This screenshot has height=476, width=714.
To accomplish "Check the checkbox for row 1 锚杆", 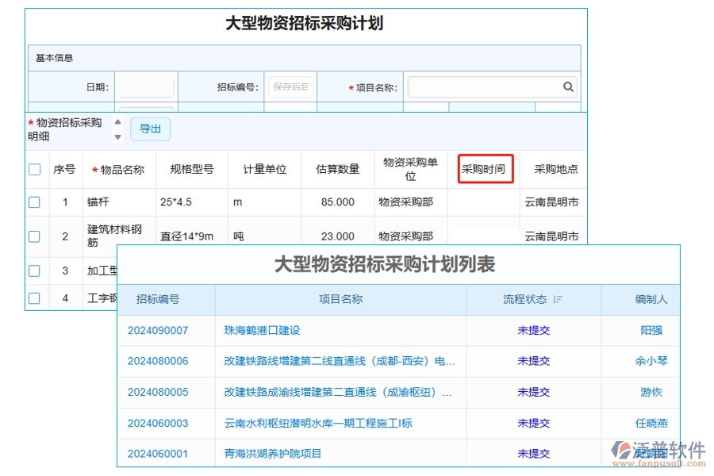I will 34,202.
